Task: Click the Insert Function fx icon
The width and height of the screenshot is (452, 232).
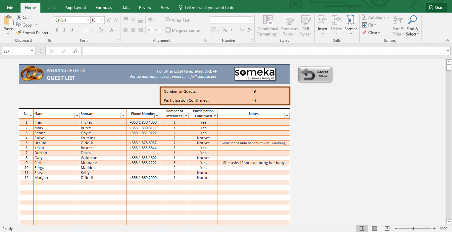Action: click(x=75, y=51)
